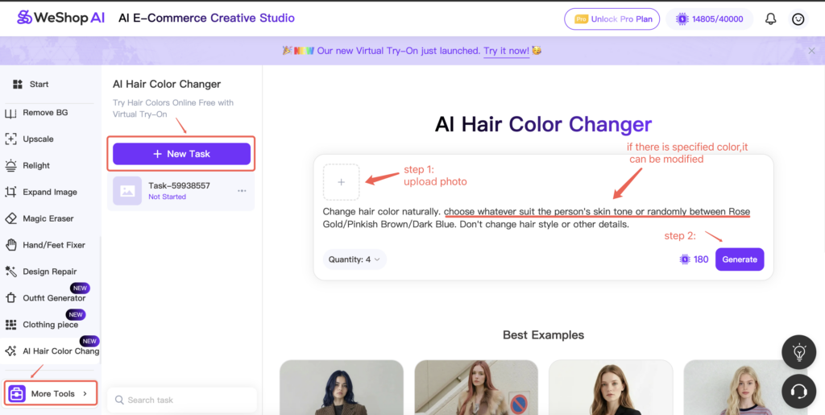Click the search magnifier icon
The image size is (825, 415).
pyautogui.click(x=119, y=400)
